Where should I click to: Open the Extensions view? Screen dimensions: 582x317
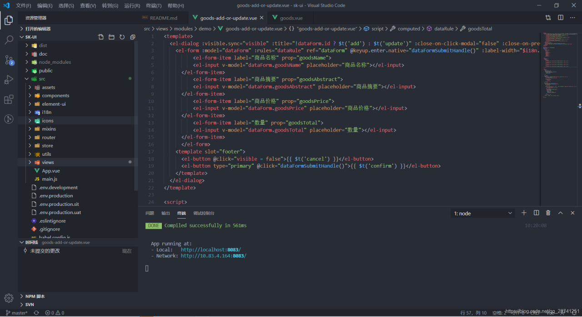click(x=9, y=100)
